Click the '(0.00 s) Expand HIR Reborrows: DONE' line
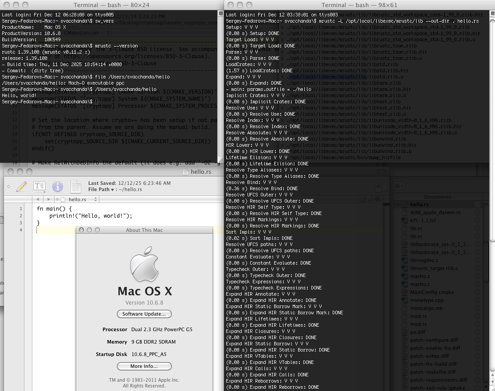The image size is (495, 391). tap(272, 387)
